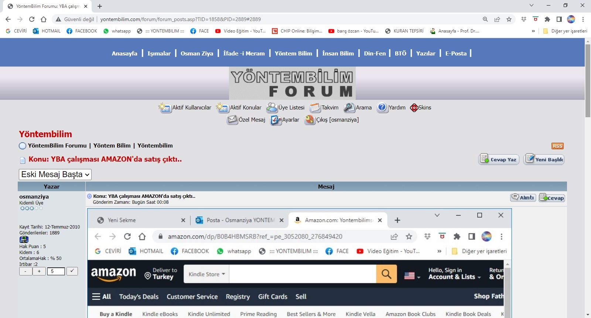Open İnsan Bilim menu item

click(338, 53)
